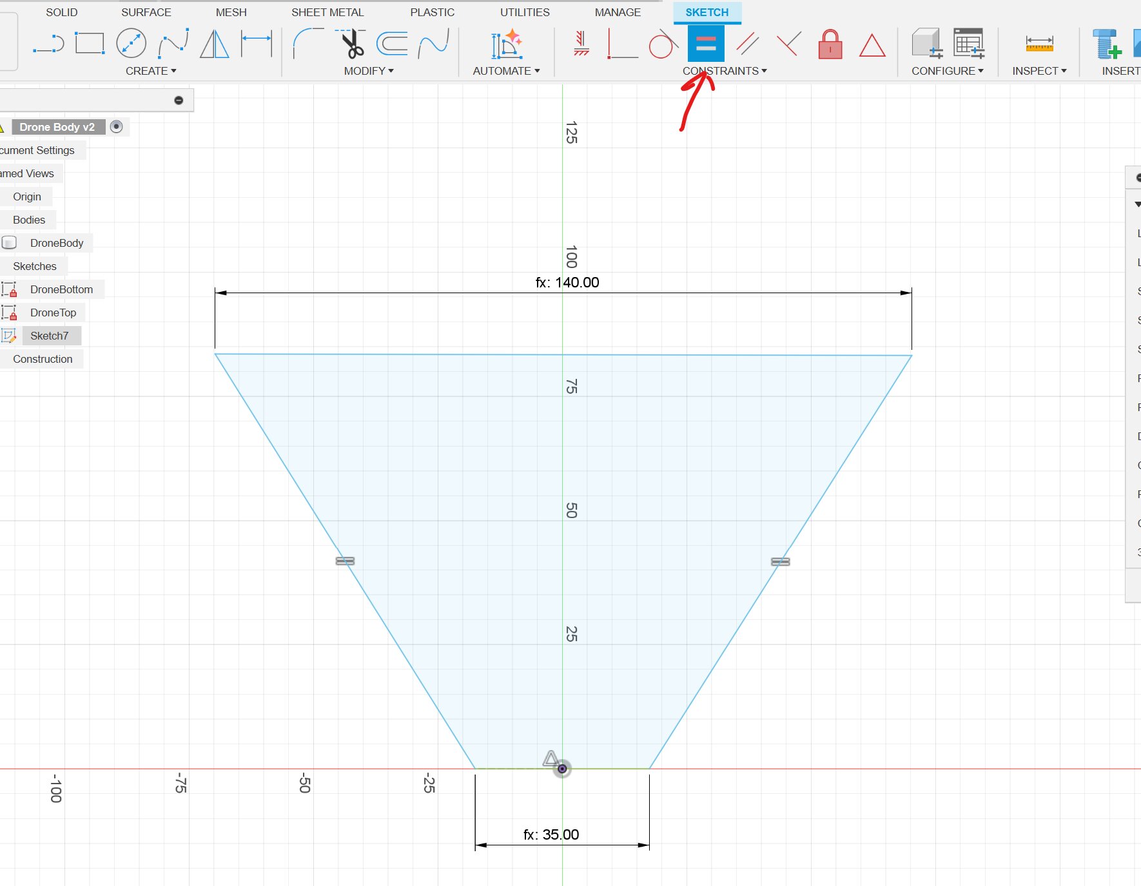This screenshot has height=886, width=1141.
Task: Toggle visibility of DroneBody body
Action: (9, 243)
